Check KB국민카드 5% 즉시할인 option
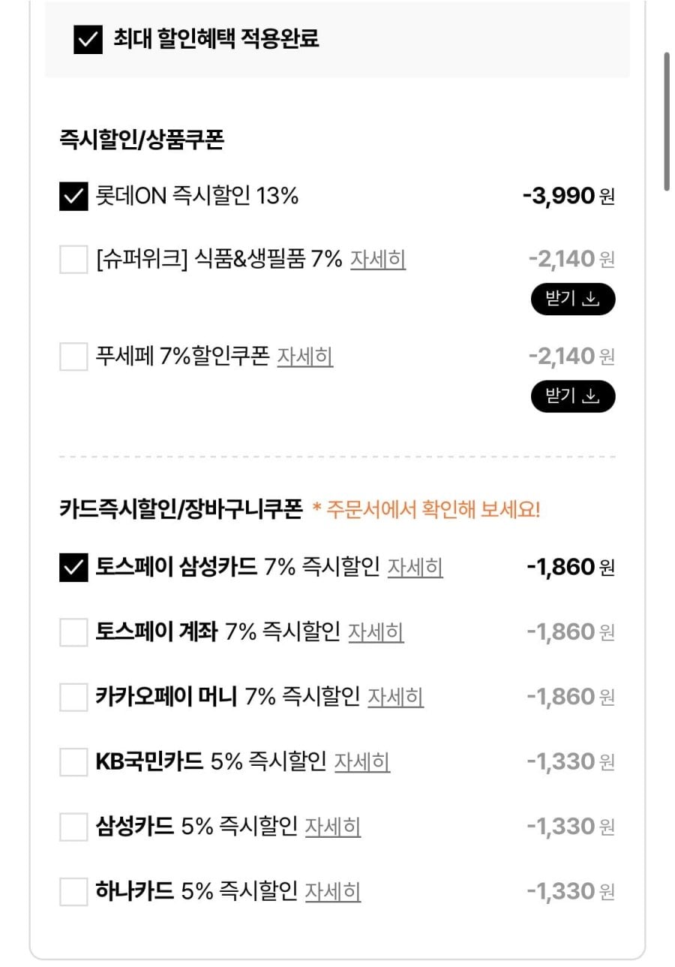The height and width of the screenshot is (967, 675). click(x=73, y=763)
